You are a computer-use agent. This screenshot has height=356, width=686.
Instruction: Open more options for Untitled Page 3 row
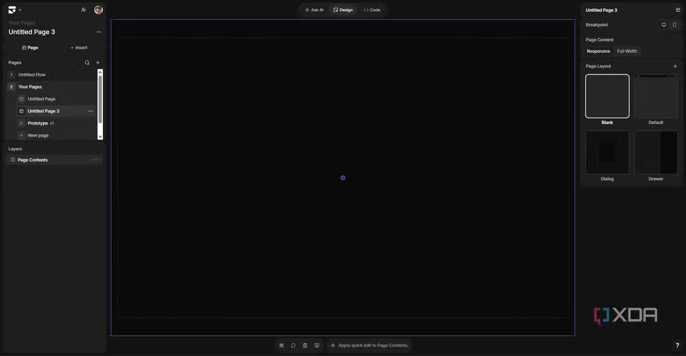click(90, 111)
